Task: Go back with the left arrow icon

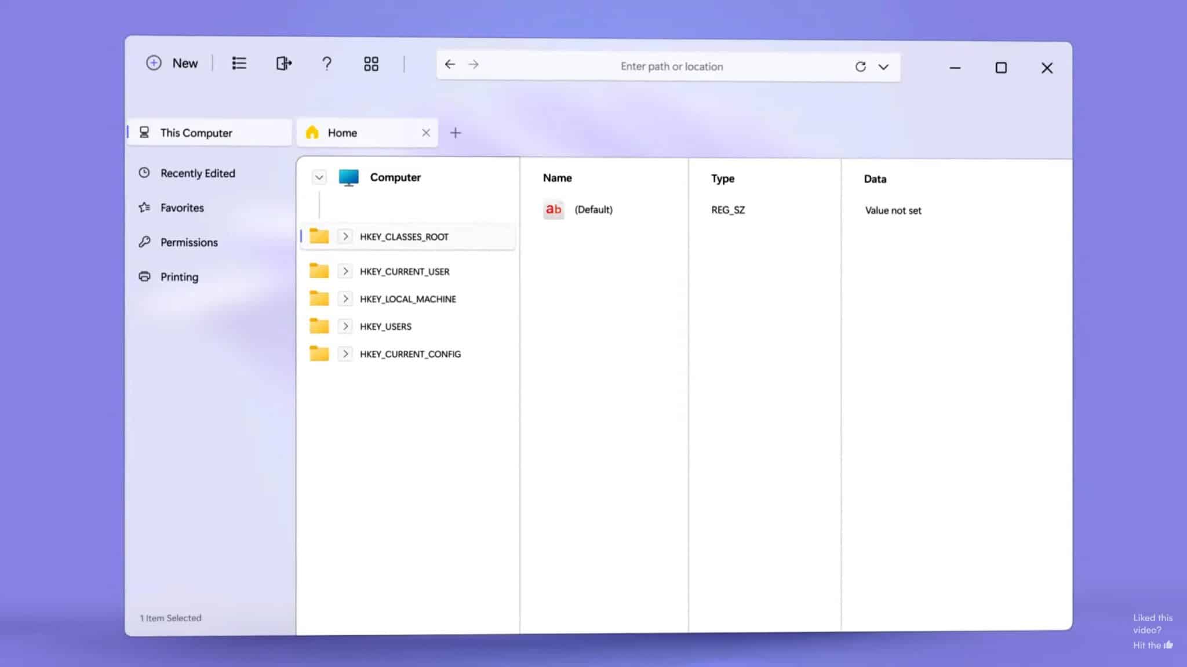Action: point(450,64)
